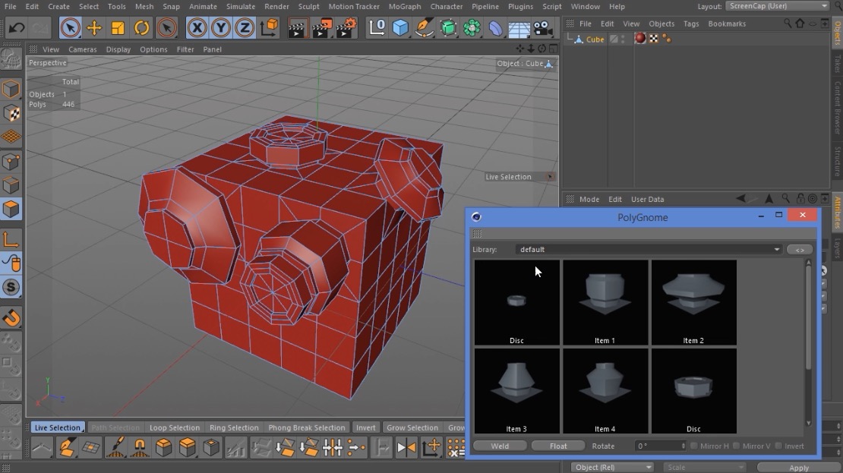Click the Apply button at bottom right

click(798, 468)
